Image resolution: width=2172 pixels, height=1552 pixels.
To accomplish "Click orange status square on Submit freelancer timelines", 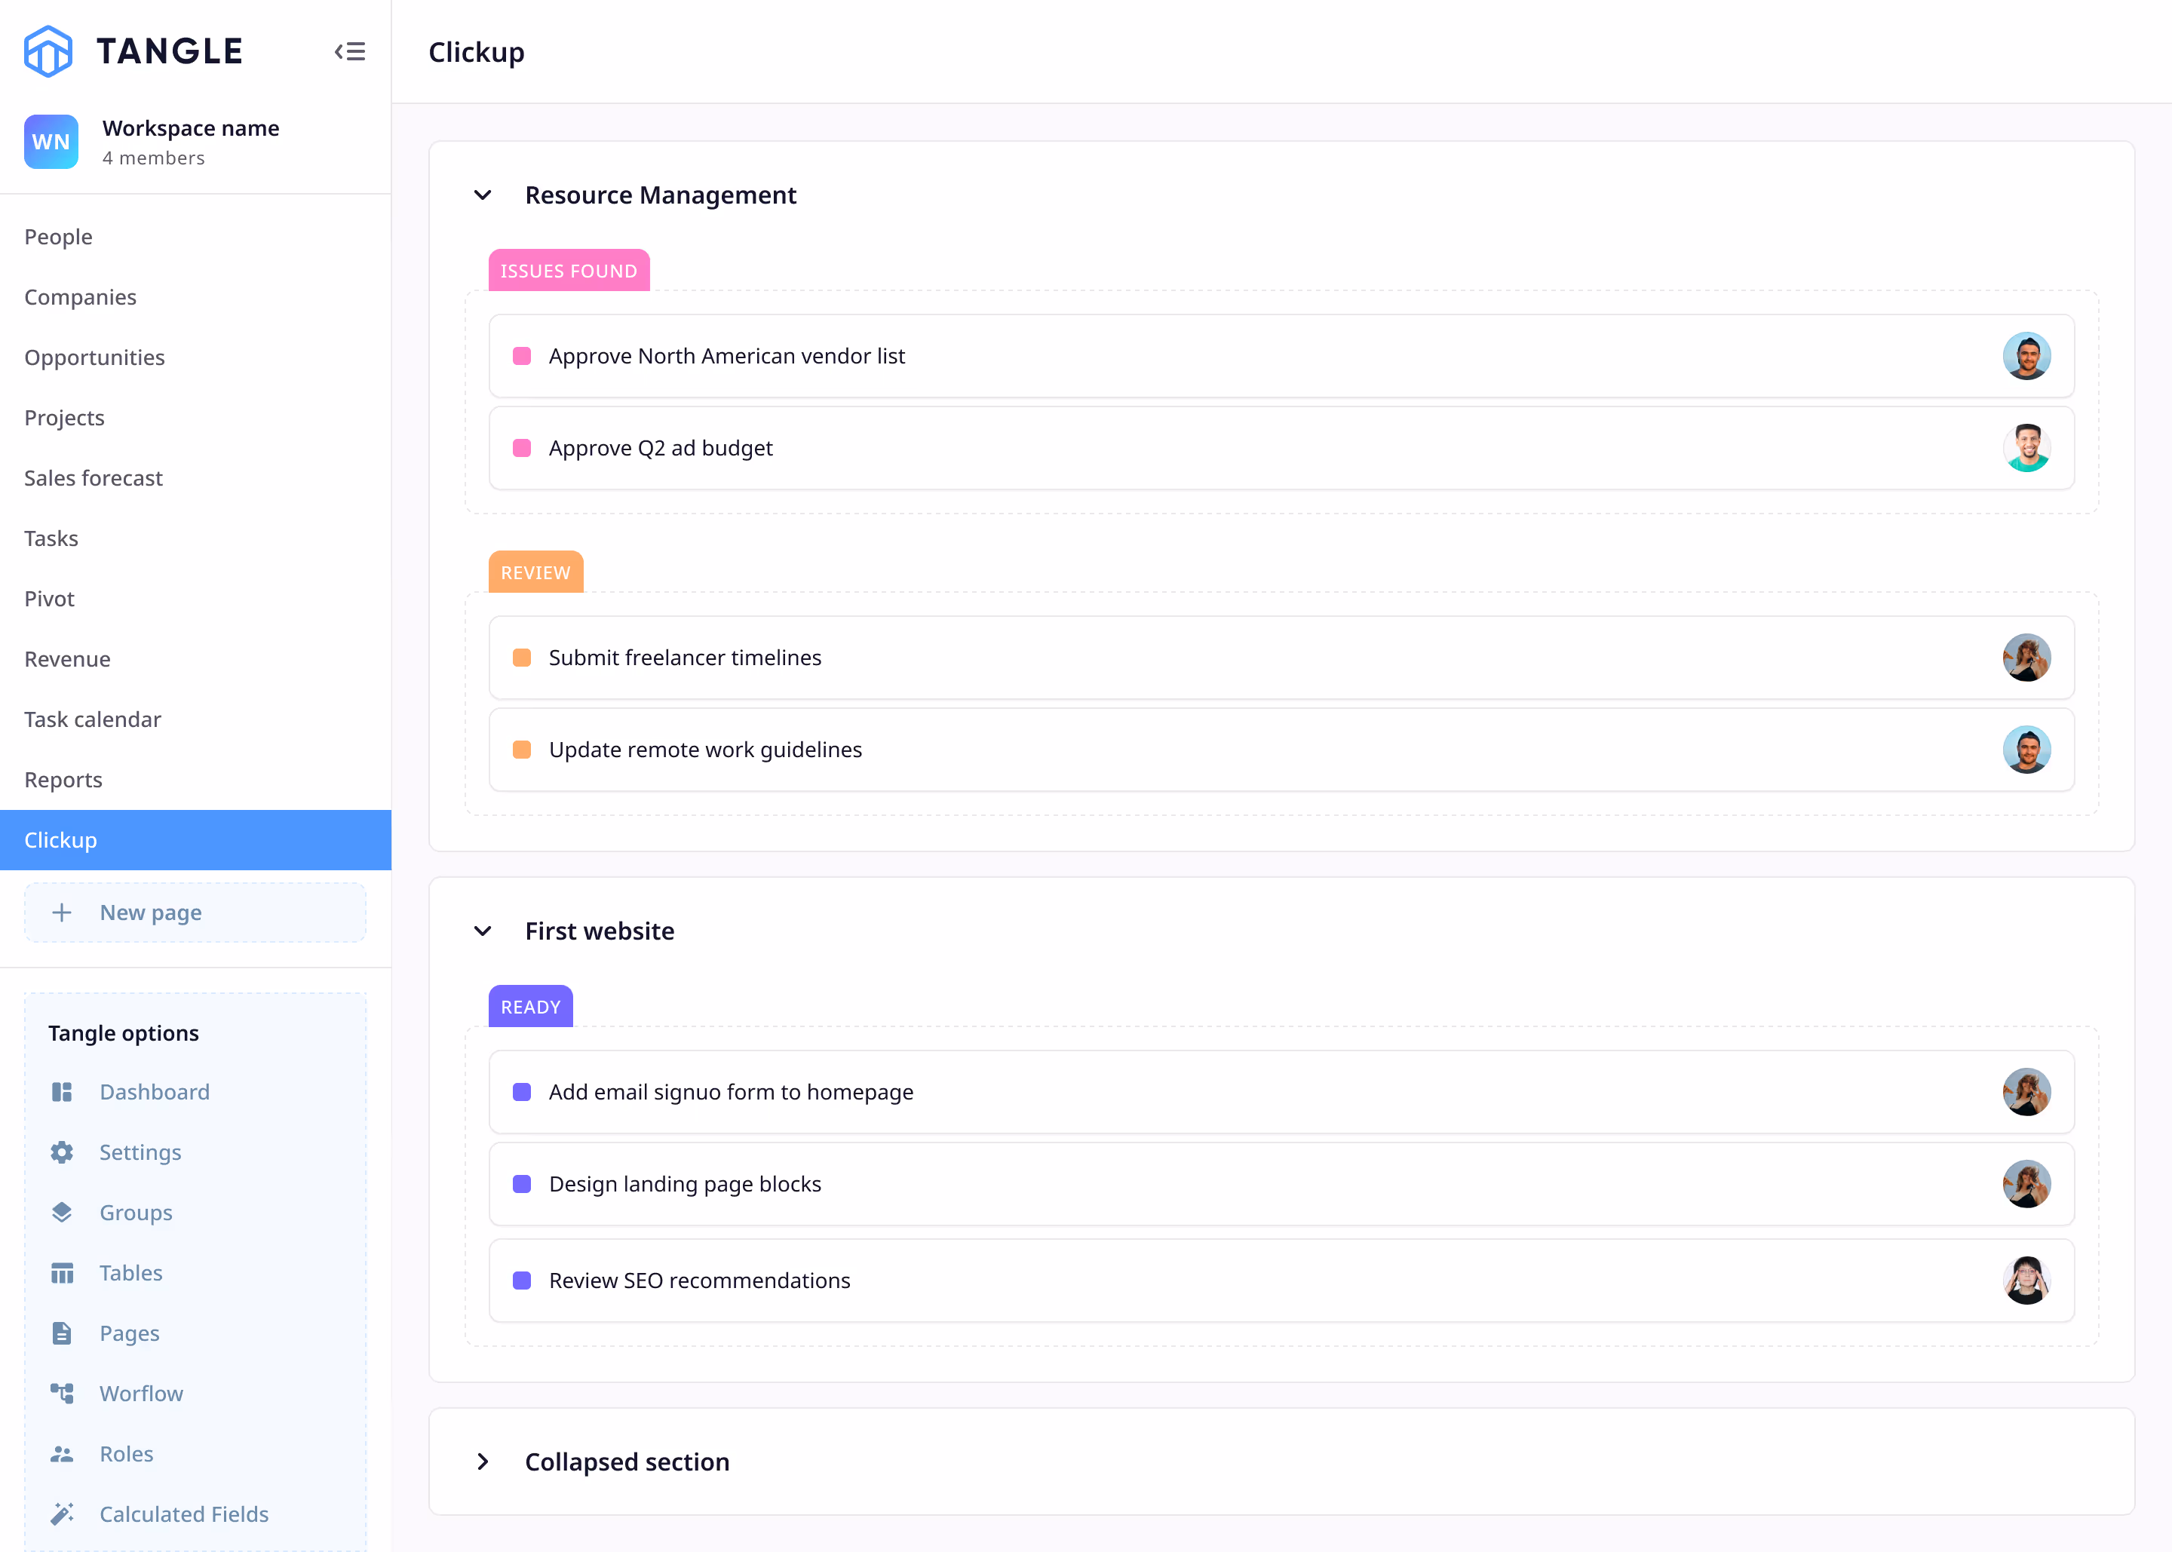I will point(522,658).
